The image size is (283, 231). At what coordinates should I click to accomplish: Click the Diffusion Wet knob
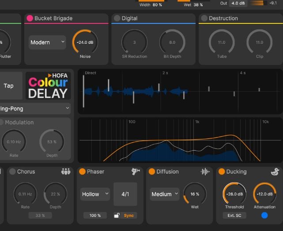tap(195, 194)
